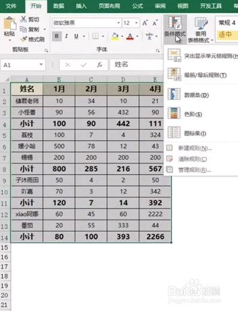This screenshot has height=311, width=238.
Task: Switch to the 视图 View tab
Action: [183, 6]
